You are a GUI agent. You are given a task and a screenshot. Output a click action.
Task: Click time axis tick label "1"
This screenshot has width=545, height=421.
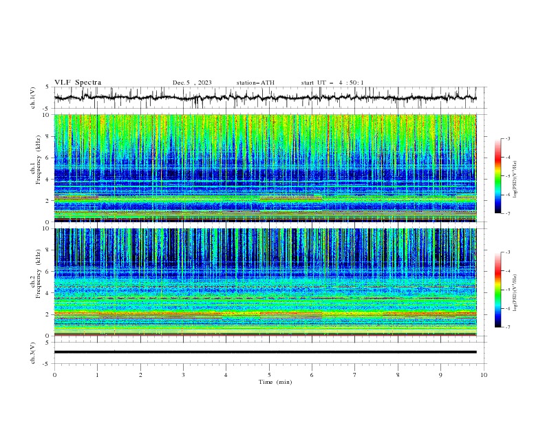(97, 375)
